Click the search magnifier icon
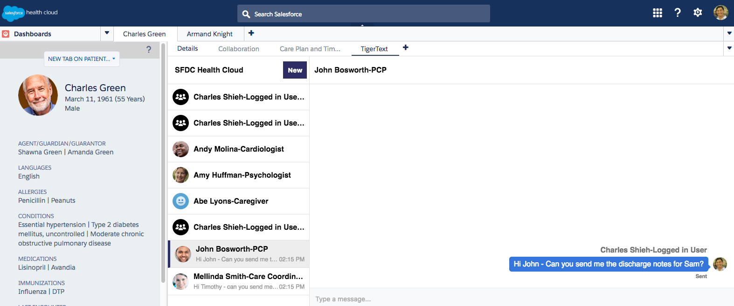This screenshot has width=734, height=306. pos(246,14)
